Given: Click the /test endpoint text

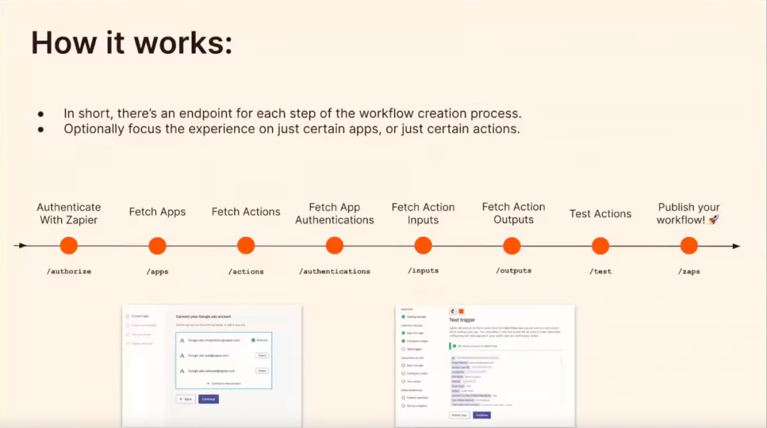Looking at the screenshot, I should [x=600, y=271].
